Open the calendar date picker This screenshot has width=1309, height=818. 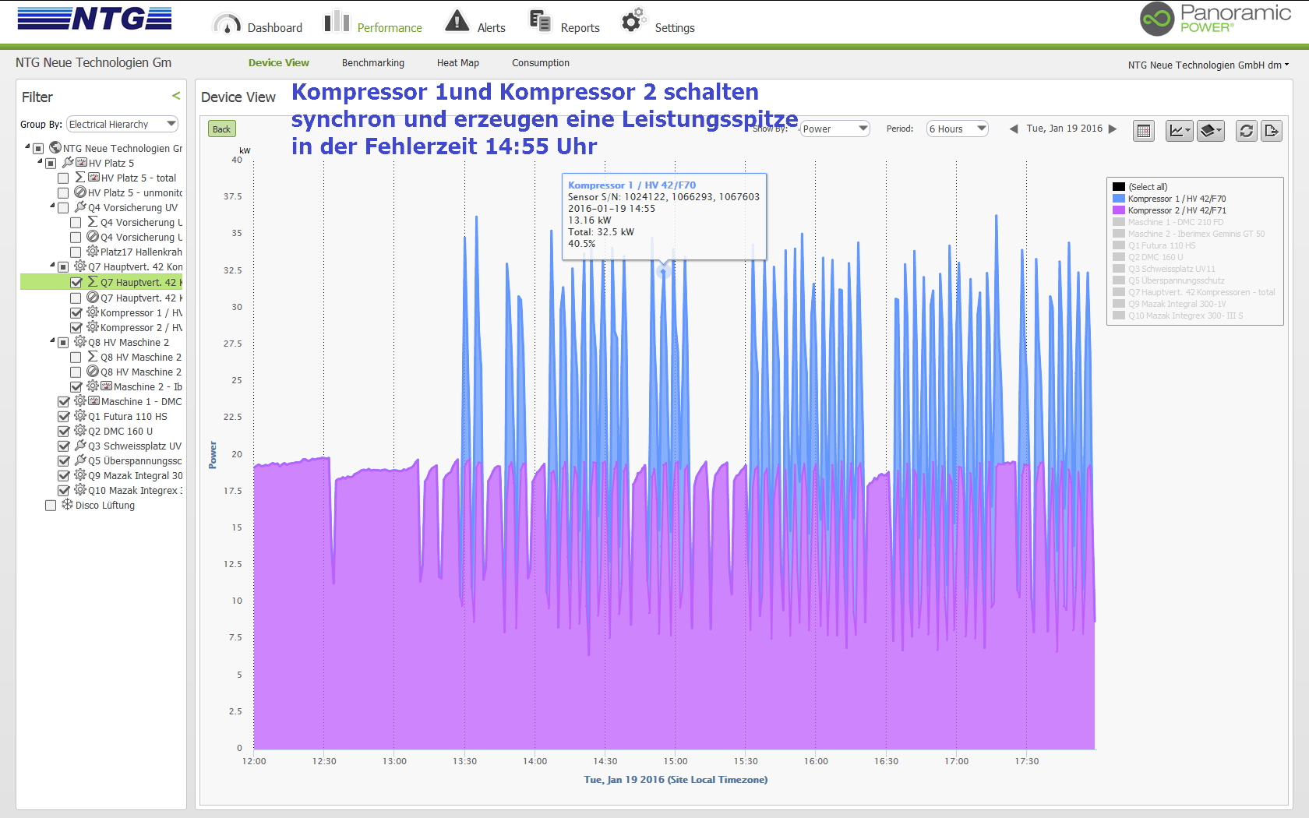[1143, 131]
